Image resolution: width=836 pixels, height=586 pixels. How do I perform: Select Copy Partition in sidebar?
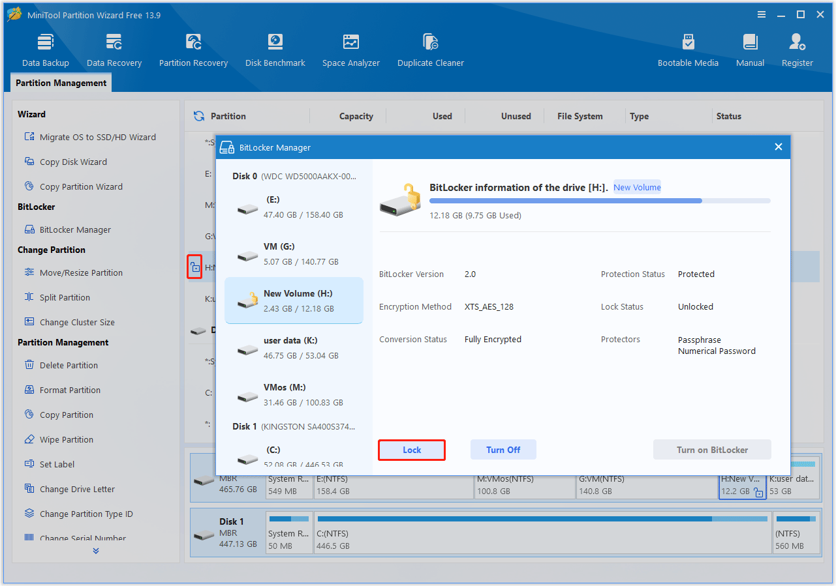(x=58, y=415)
